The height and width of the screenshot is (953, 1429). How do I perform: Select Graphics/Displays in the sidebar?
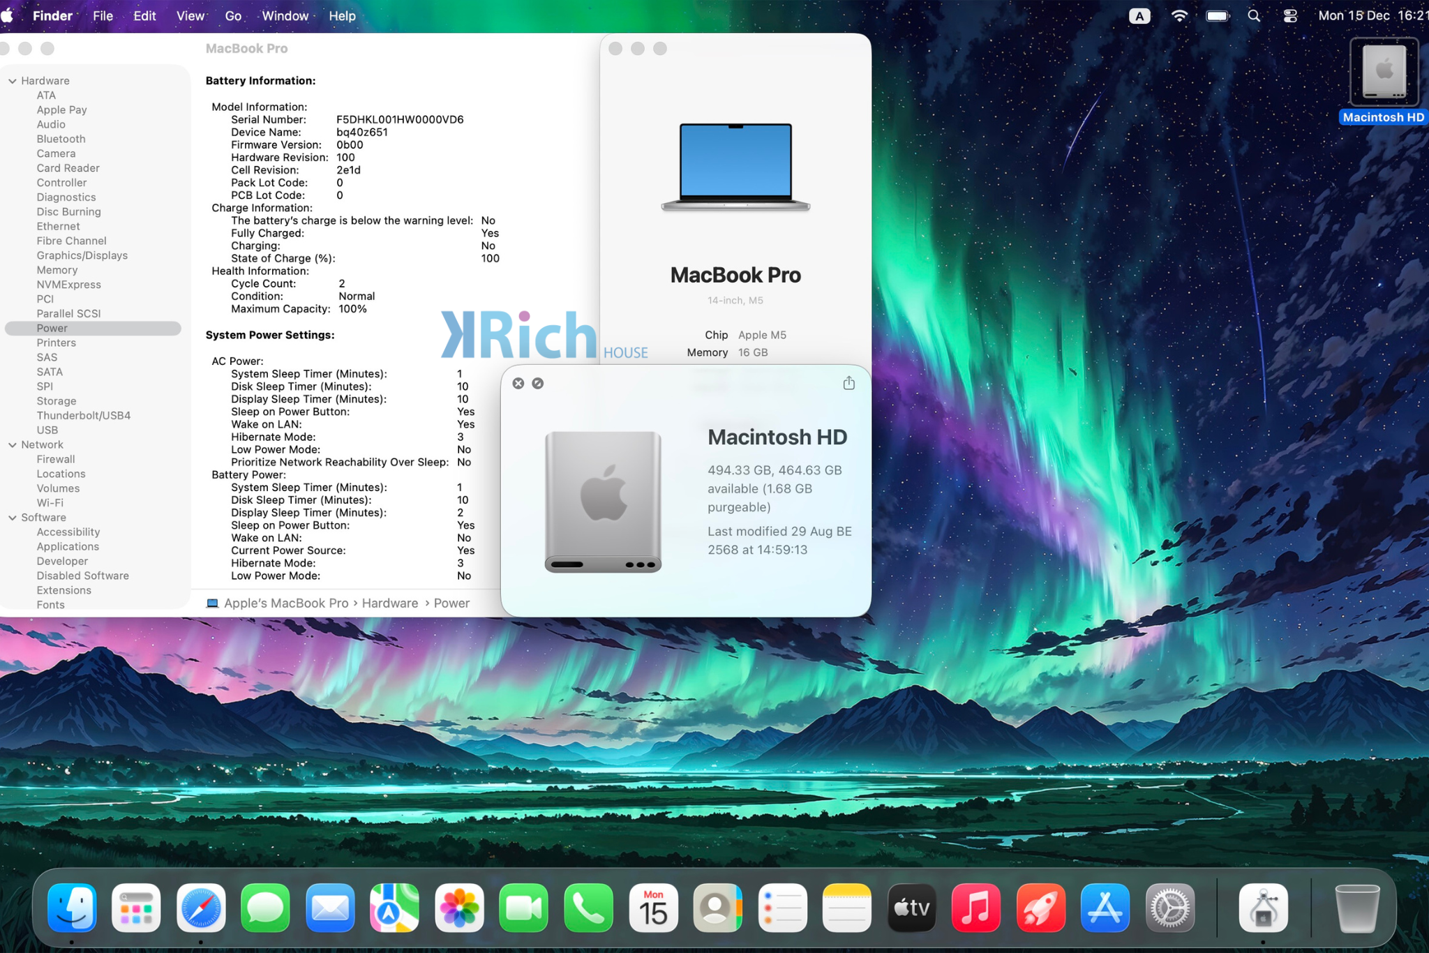click(x=82, y=255)
